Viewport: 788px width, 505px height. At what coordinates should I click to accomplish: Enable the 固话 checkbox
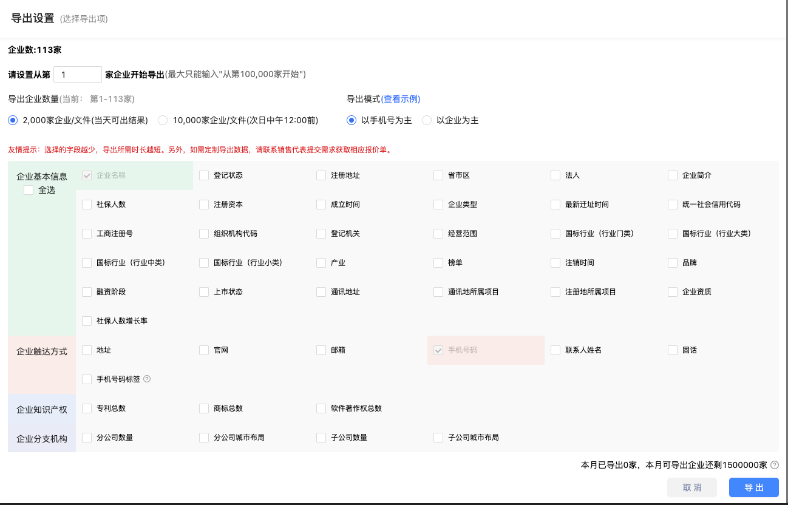(x=673, y=350)
